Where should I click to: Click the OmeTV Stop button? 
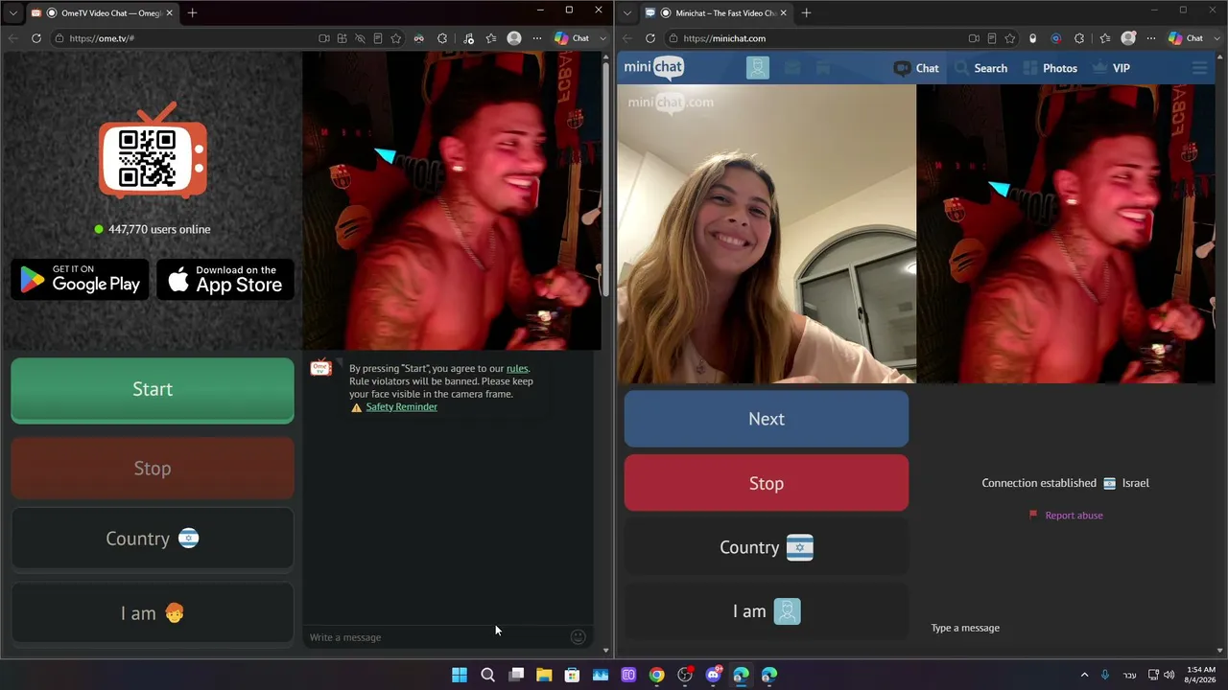(153, 469)
